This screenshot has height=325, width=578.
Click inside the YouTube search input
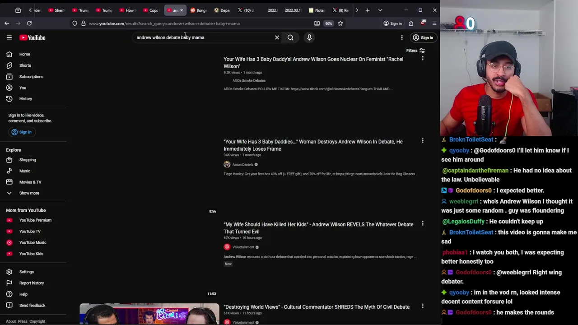[203, 37]
